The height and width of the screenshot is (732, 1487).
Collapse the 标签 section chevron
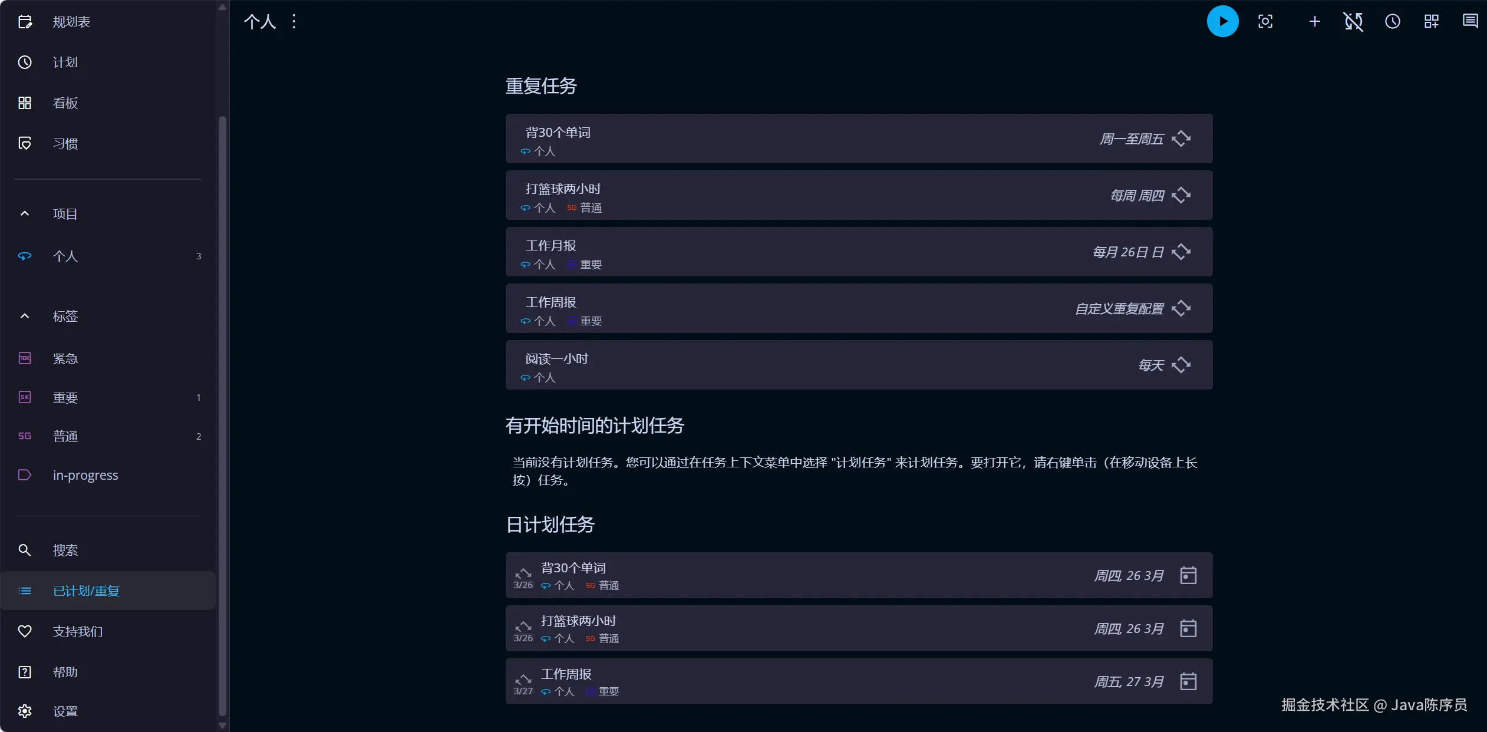point(25,316)
